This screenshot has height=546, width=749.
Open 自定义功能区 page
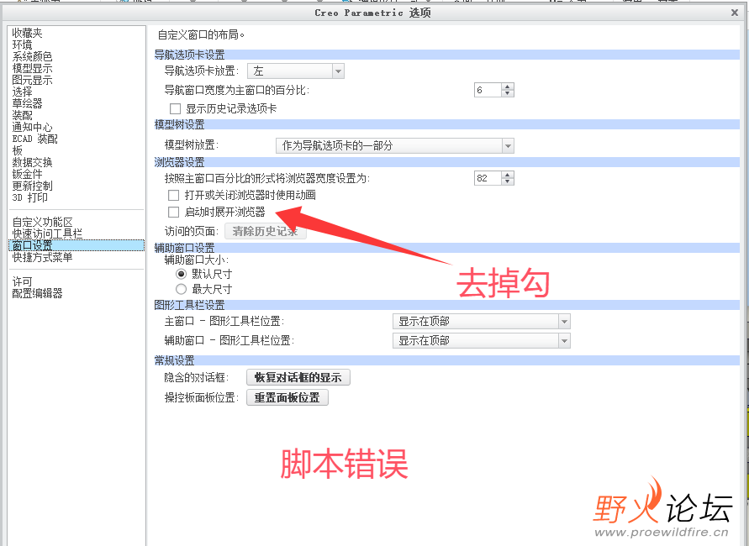pos(43,222)
